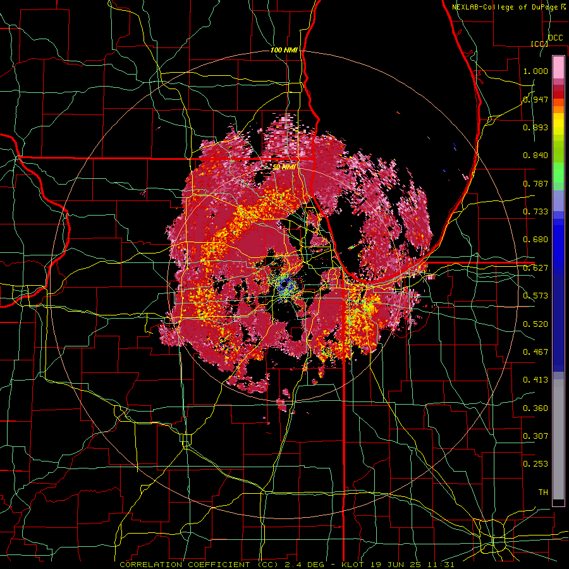569x569 pixels.
Task: Click the 0.413 scale value
Action: click(535, 380)
